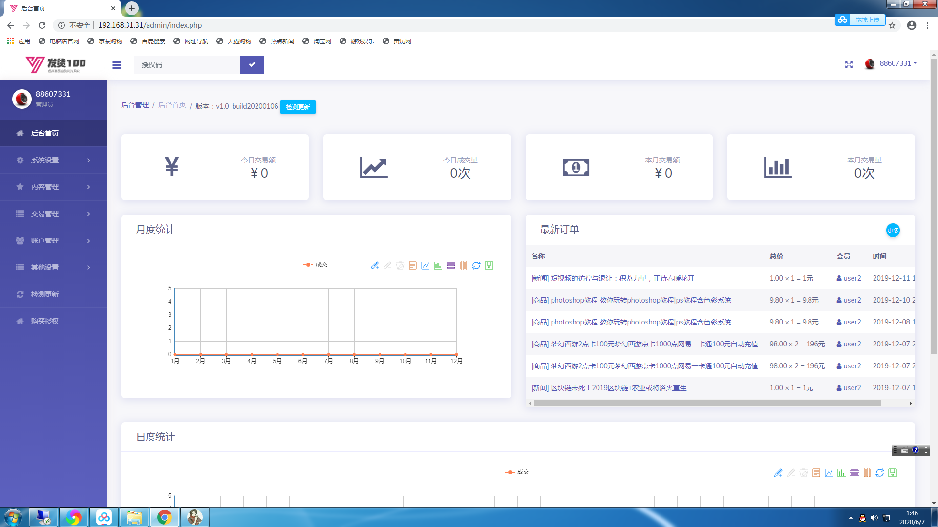Reload the browser page
This screenshot has height=527, width=938.
point(42,25)
